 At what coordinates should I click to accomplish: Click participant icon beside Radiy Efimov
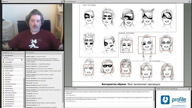click(x=3, y=79)
